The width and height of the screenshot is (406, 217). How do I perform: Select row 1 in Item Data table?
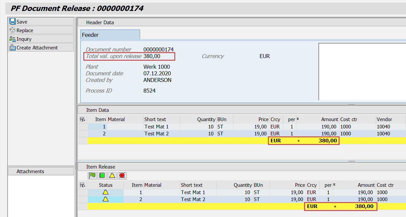tap(82, 127)
